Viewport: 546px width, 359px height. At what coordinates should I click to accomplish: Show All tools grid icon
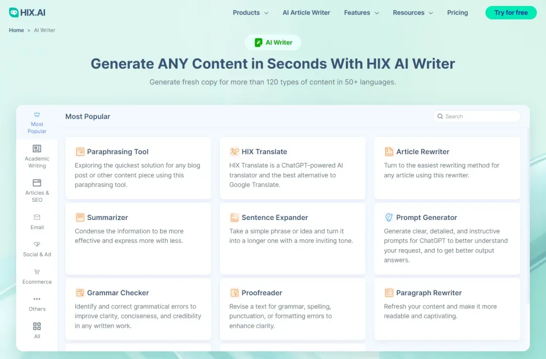(37, 327)
